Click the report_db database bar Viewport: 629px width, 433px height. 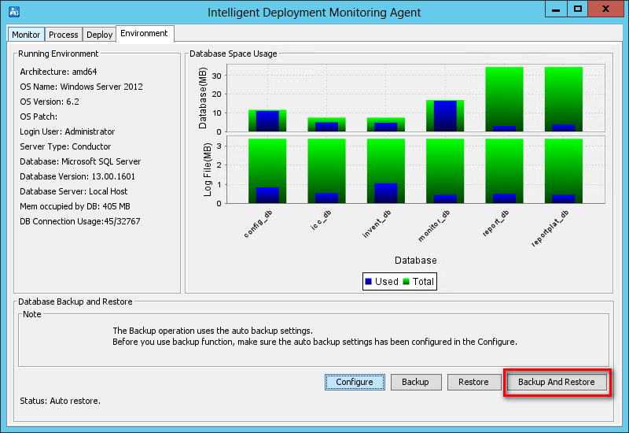[504, 99]
